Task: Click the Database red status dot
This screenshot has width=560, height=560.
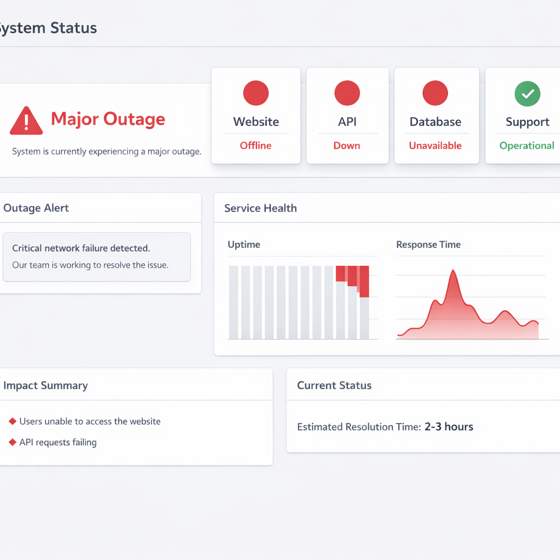Action: click(435, 93)
